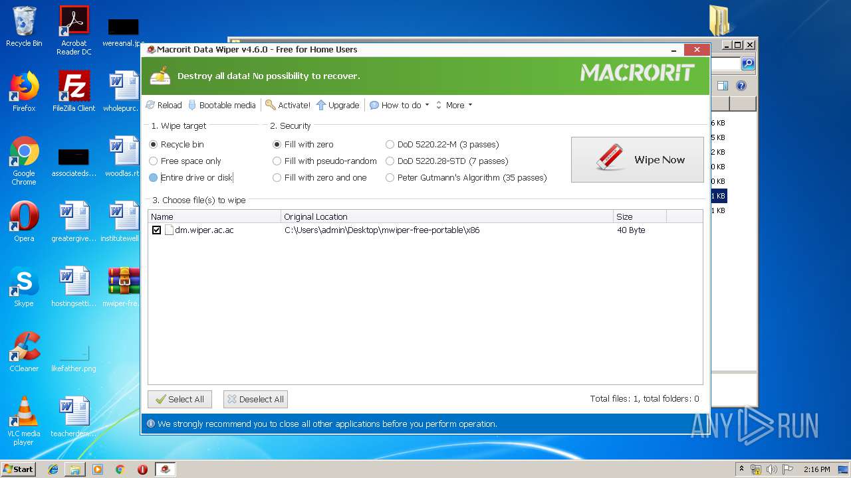Select Recycle bin wipe target
The height and width of the screenshot is (478, 851).
pos(177,144)
